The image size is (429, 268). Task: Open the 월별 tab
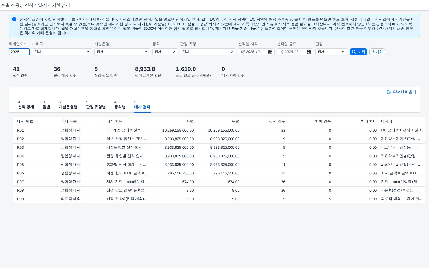pyautogui.click(x=46, y=105)
